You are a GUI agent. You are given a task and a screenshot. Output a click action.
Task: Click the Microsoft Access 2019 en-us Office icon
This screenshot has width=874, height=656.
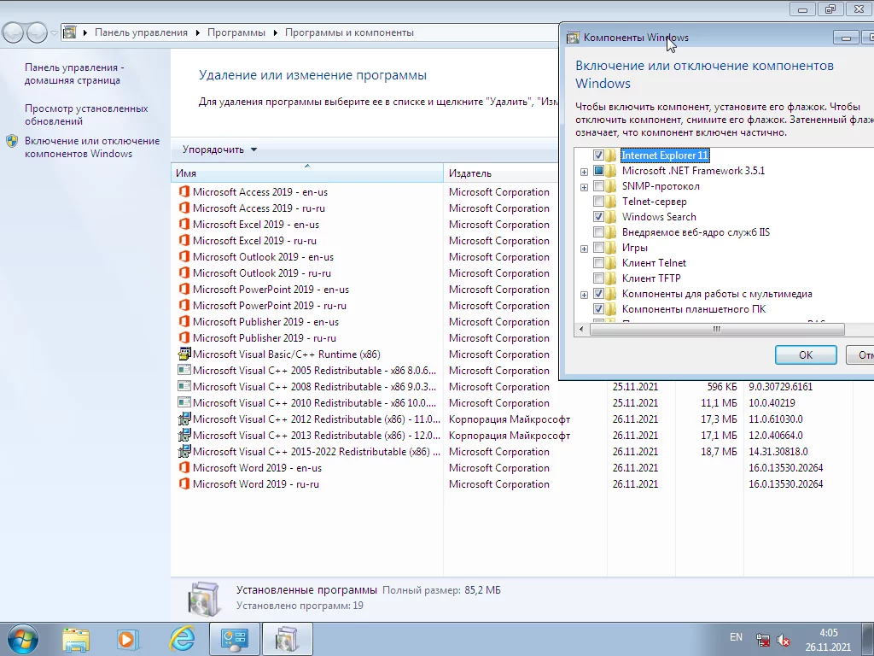(x=184, y=192)
